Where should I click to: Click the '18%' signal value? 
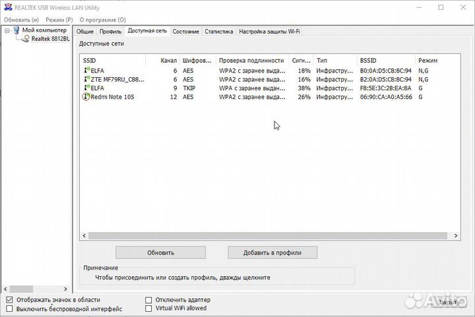pos(304,71)
